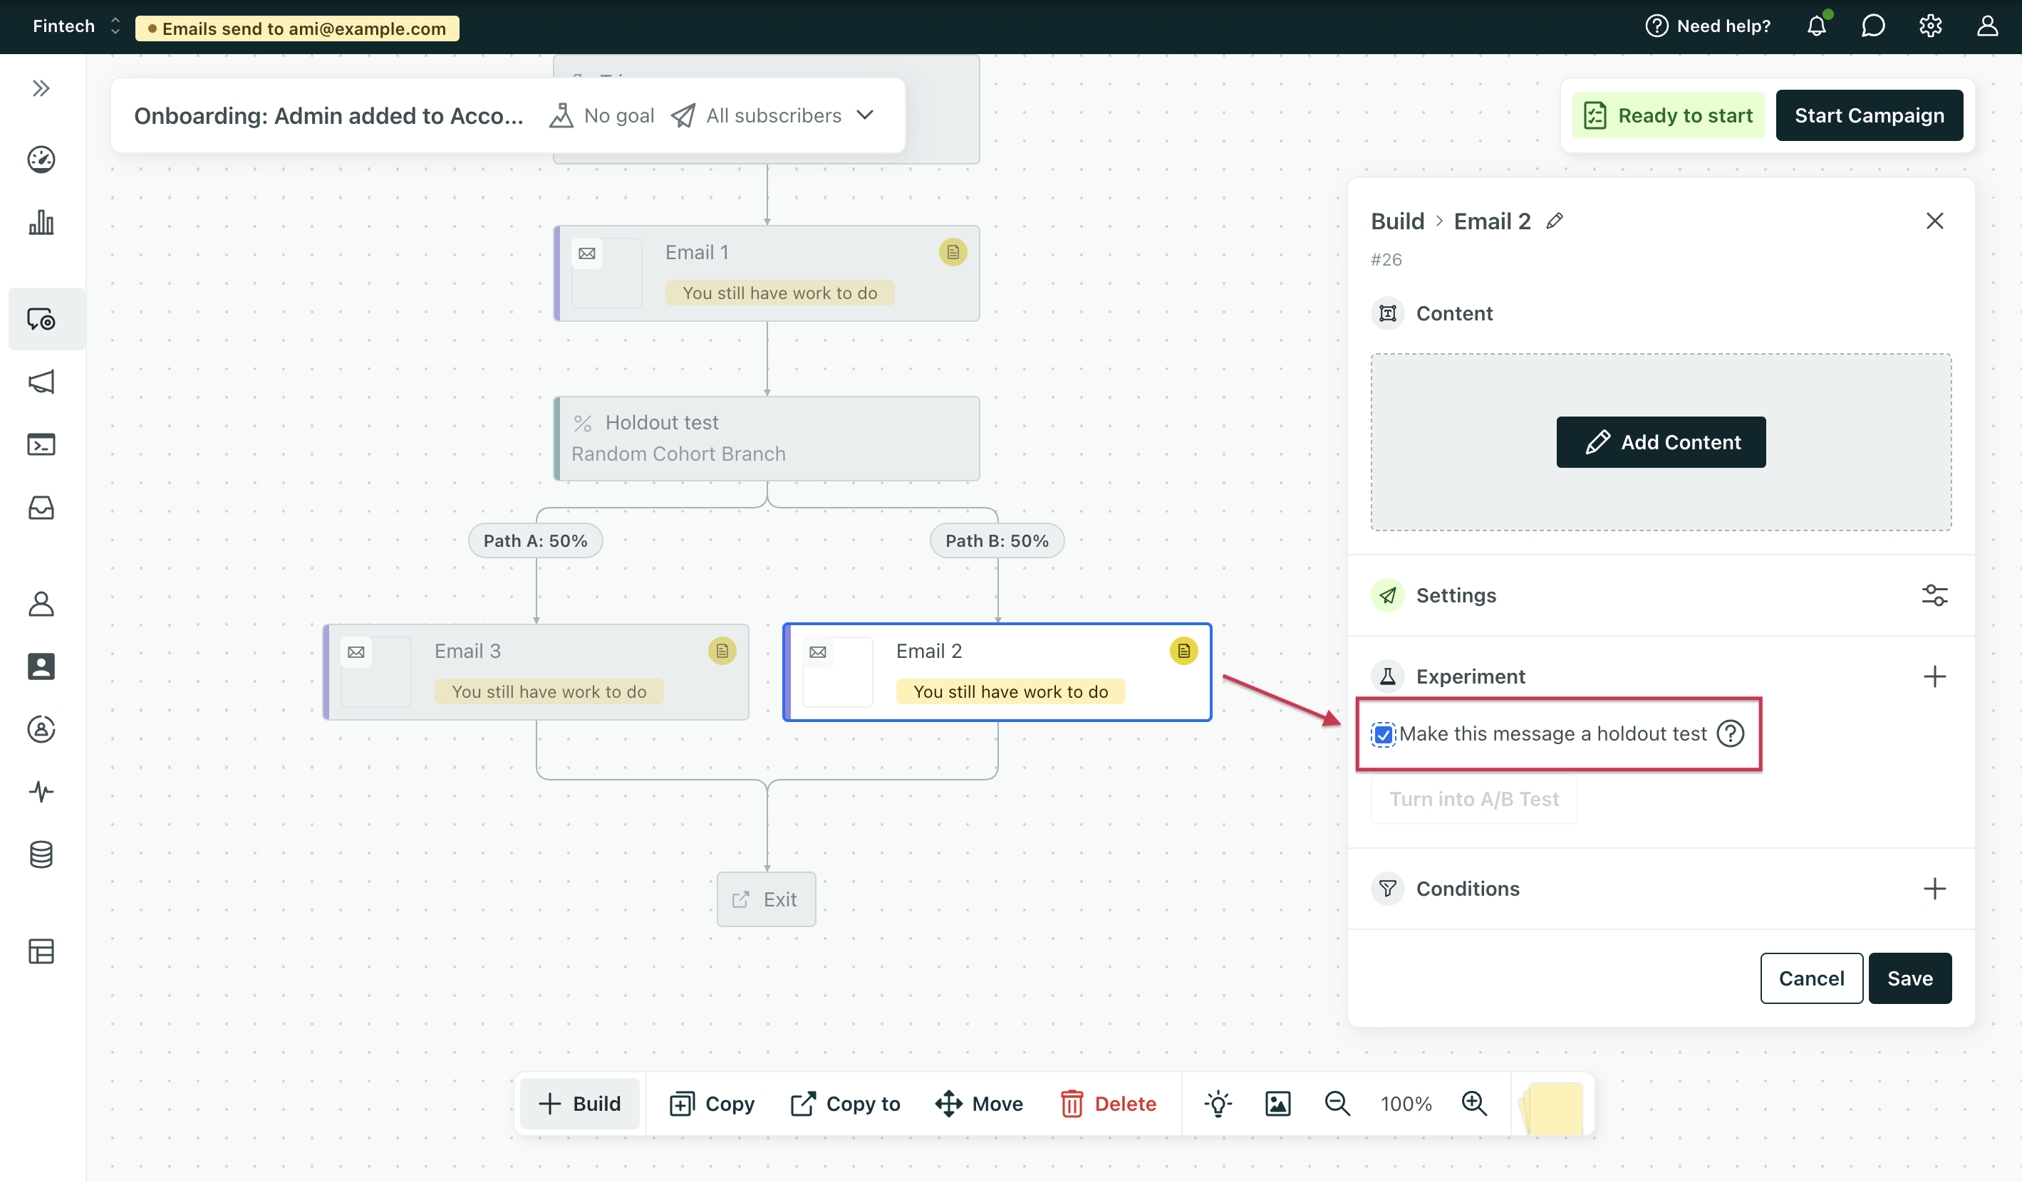Click Save in the panel

point(1909,978)
